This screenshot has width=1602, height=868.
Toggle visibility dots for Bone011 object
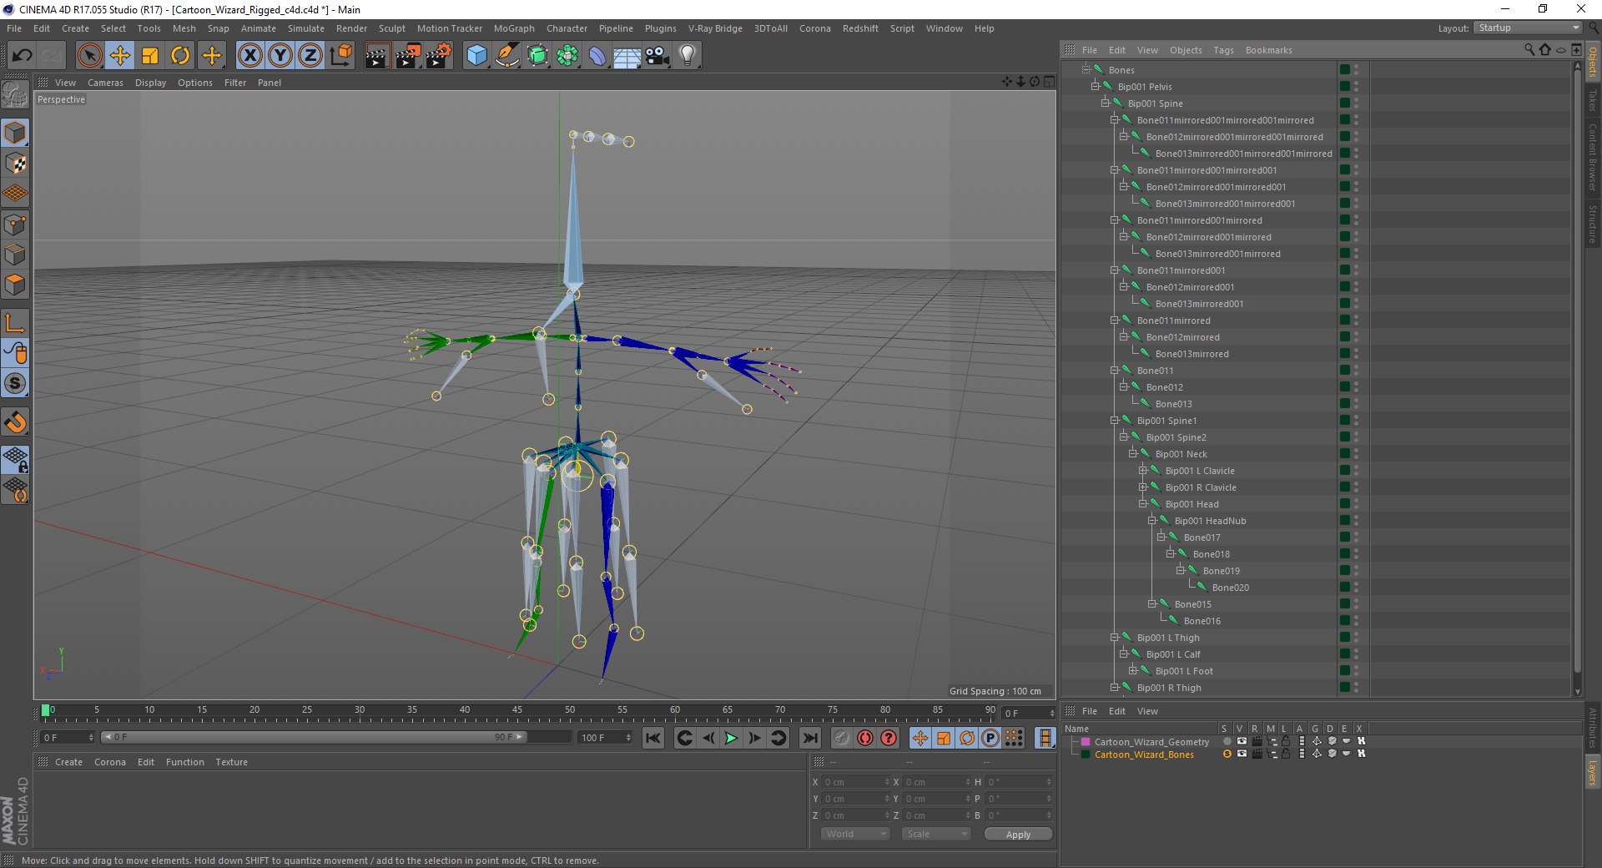coord(1356,370)
